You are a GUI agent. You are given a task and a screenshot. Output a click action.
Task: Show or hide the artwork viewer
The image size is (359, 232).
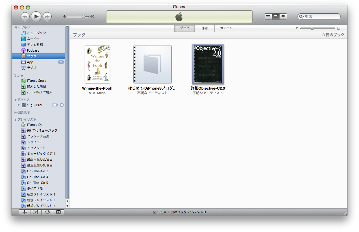[58, 212]
